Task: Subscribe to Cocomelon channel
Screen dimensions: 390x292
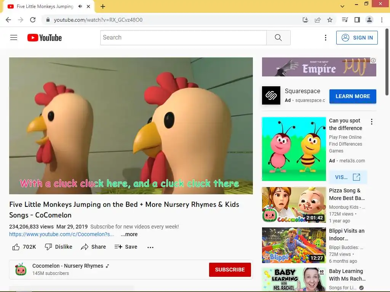Action: [230, 270]
